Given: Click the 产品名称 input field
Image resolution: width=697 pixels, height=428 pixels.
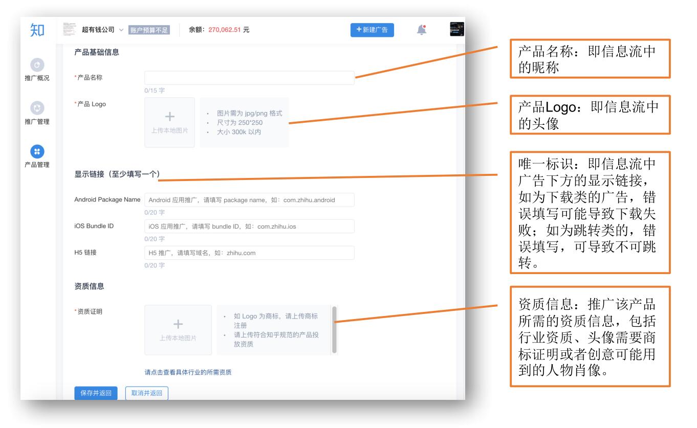Looking at the screenshot, I should pos(249,77).
